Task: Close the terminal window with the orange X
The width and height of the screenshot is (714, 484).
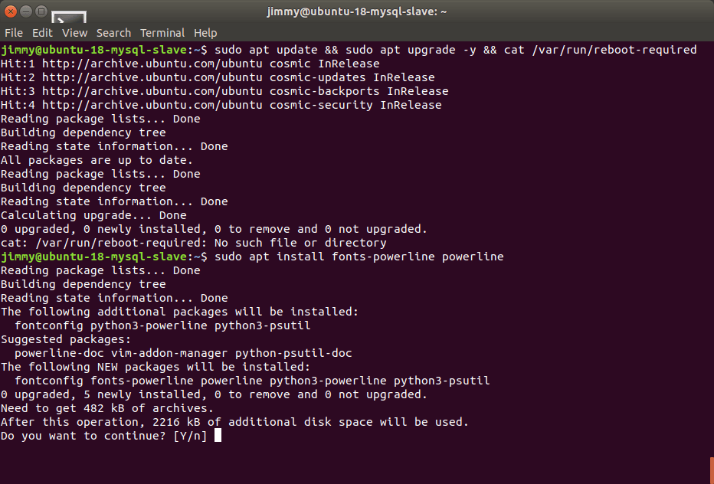Action: [x=11, y=11]
